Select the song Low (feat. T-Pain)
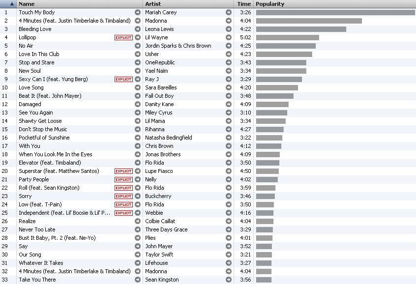Screen dimensions: 416x284 40,204
